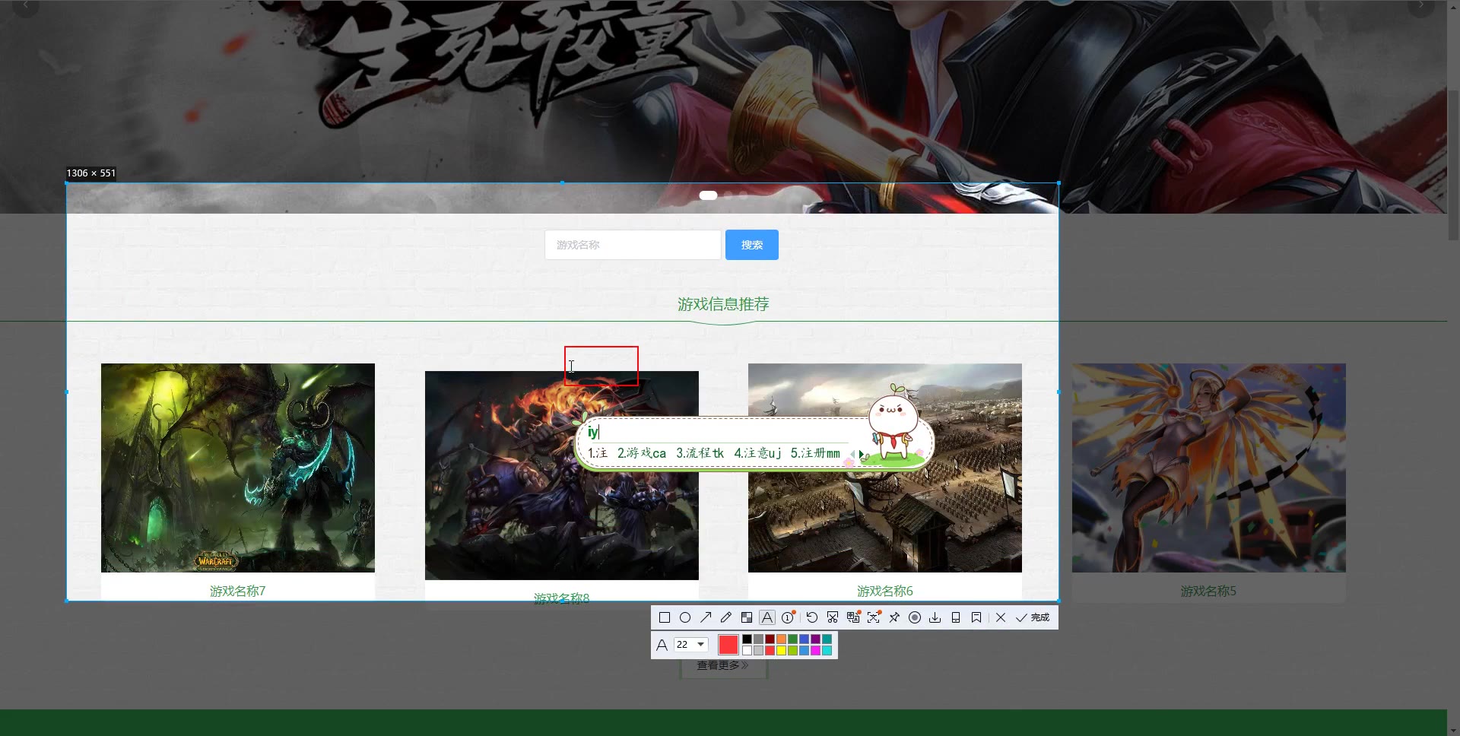Click 完成 to finish the screenshot

click(x=1033, y=617)
